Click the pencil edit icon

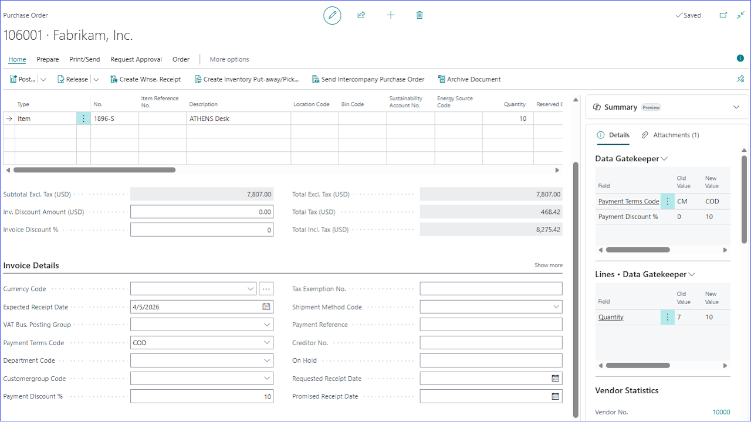pyautogui.click(x=332, y=15)
